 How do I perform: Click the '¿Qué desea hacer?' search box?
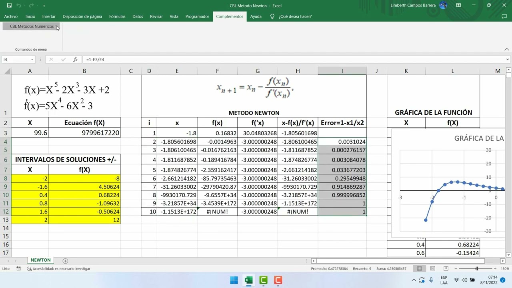coord(291,16)
